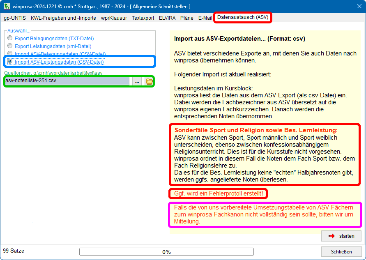The width and height of the screenshot is (366, 260).
Task: Select Export Belegungsdaten (TXT-Datei) option
Action: click(x=10, y=39)
